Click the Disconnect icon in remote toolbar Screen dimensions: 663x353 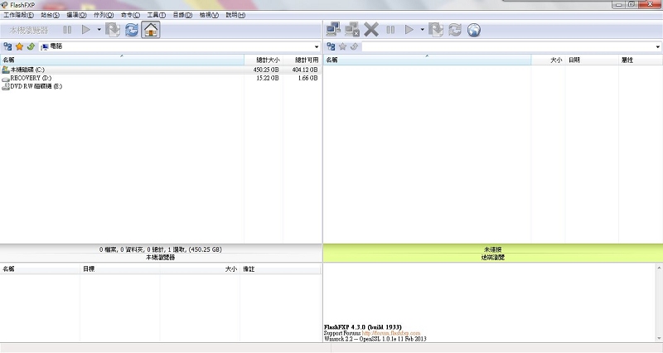pos(352,30)
